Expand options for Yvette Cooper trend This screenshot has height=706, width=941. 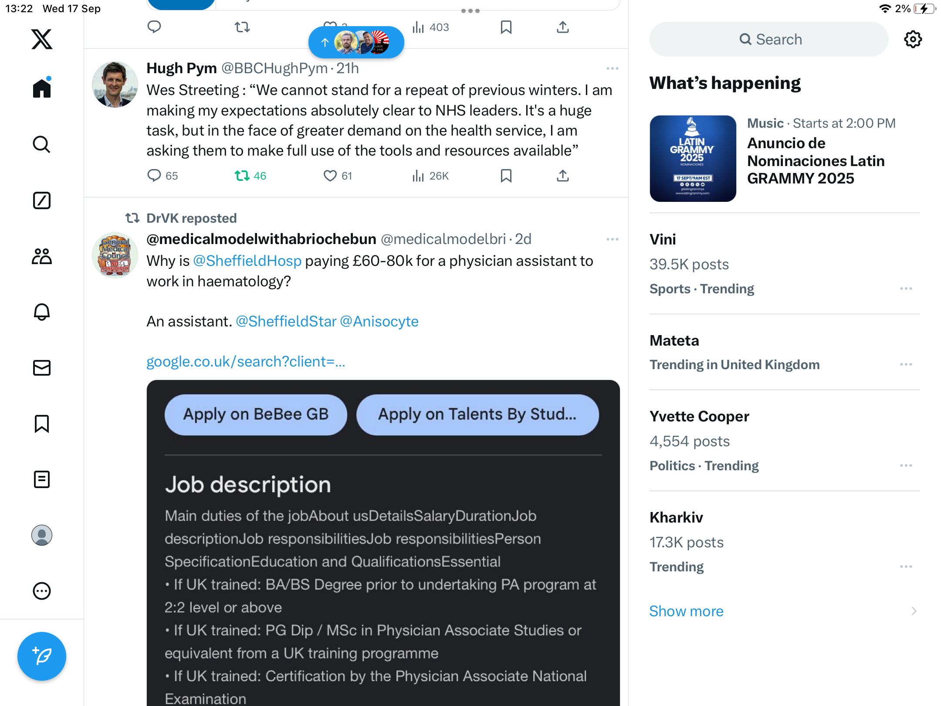click(906, 465)
